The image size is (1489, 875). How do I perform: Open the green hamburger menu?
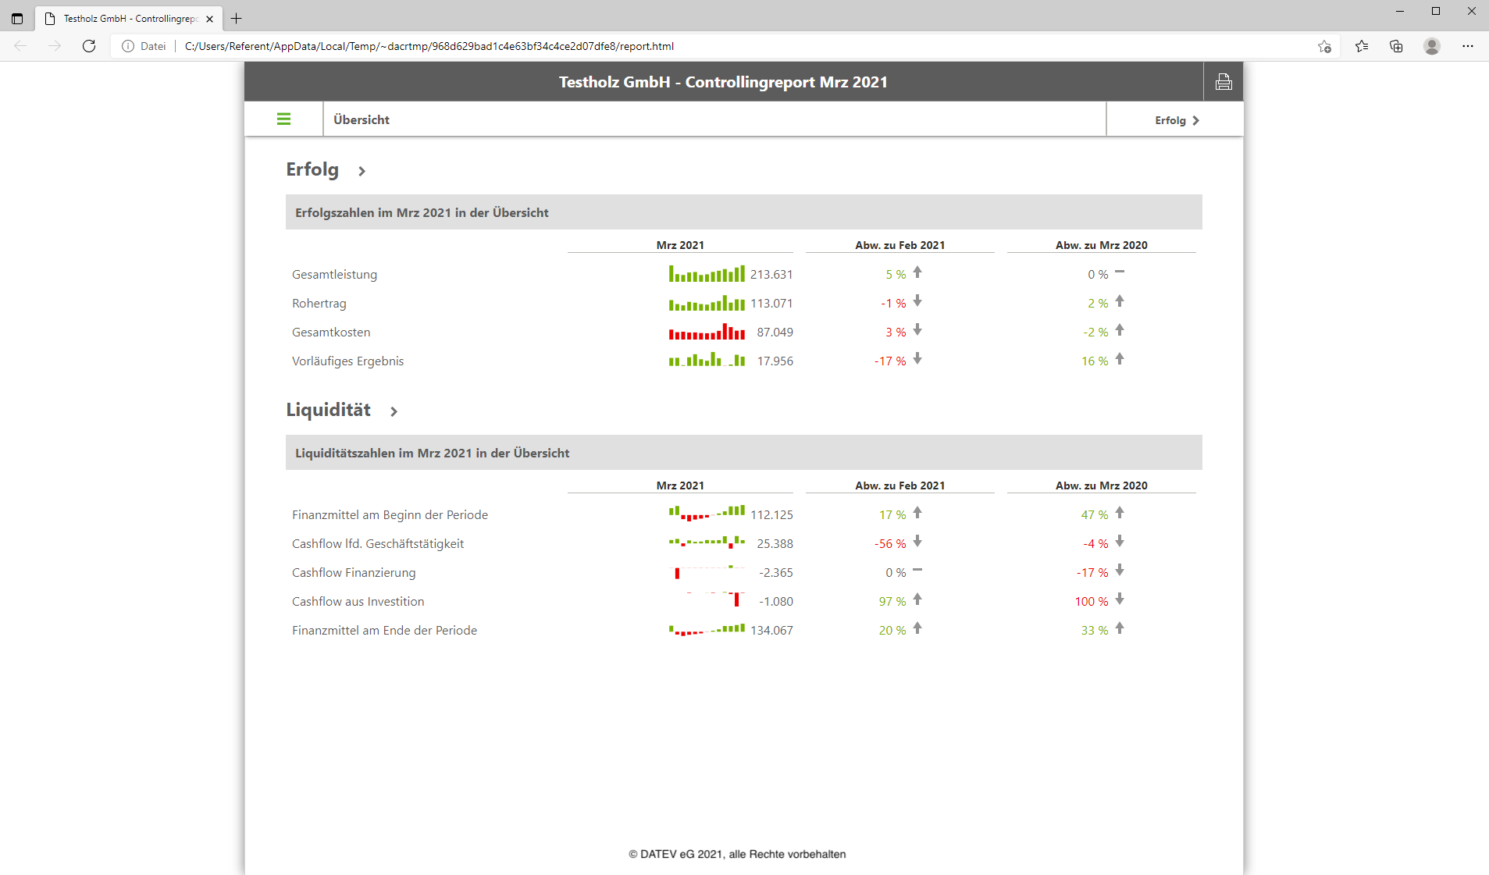(x=283, y=119)
